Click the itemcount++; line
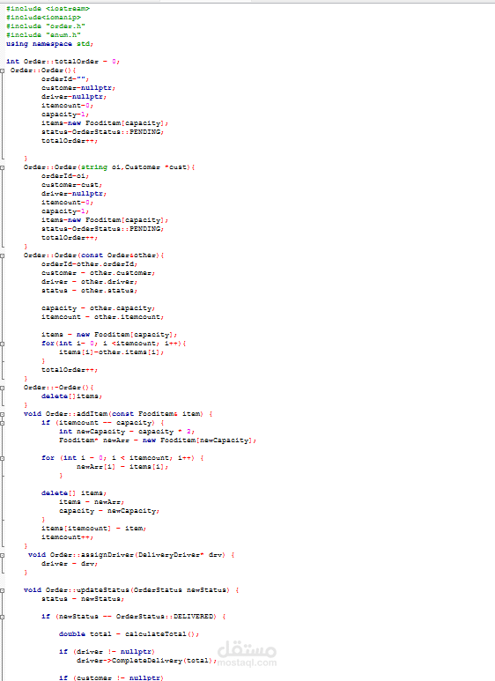Image resolution: width=495 pixels, height=681 pixels. click(x=67, y=537)
